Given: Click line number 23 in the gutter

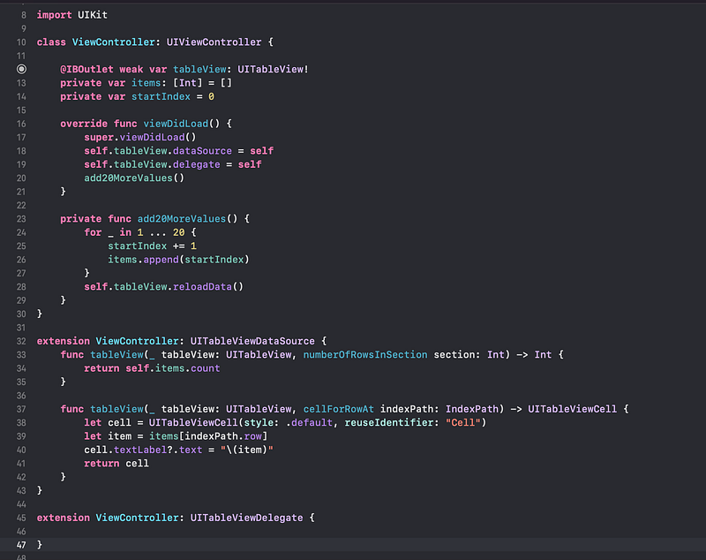Looking at the screenshot, I should 21,218.
